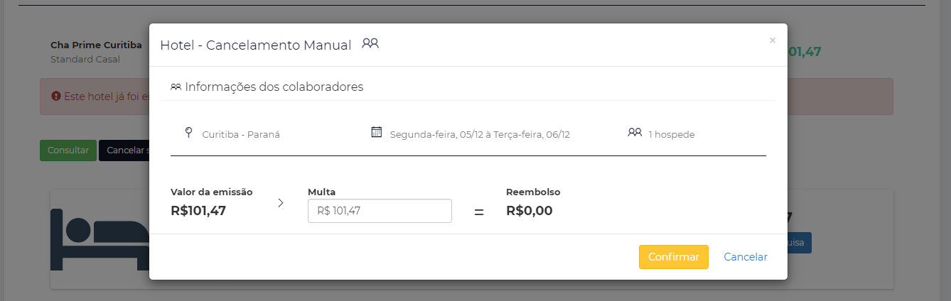
Task: Click the bed illustration on the hotel card
Action: [x=100, y=239]
